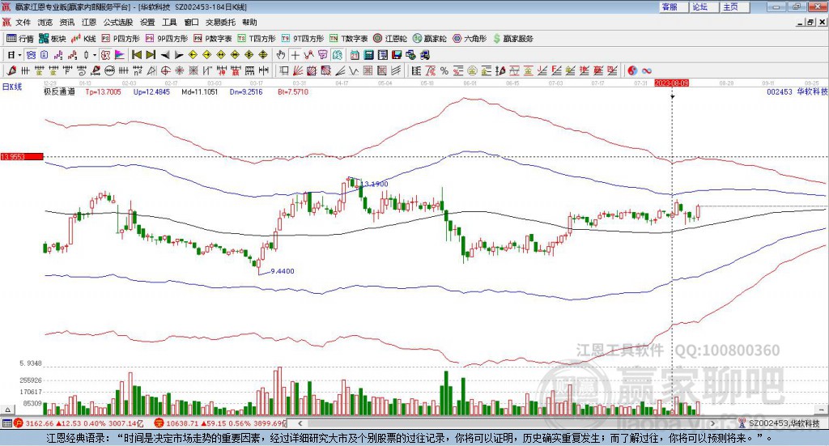This screenshot has width=829, height=446.
Task: Open the 行情 market quotes view
Action: pos(21,38)
